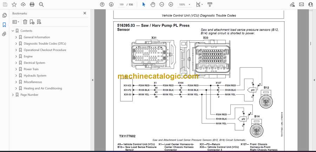Screen dimensions: 316x152
Task: Open Diagnostic Trouble Codes (DTCs) bookmark
Action: click(45, 44)
